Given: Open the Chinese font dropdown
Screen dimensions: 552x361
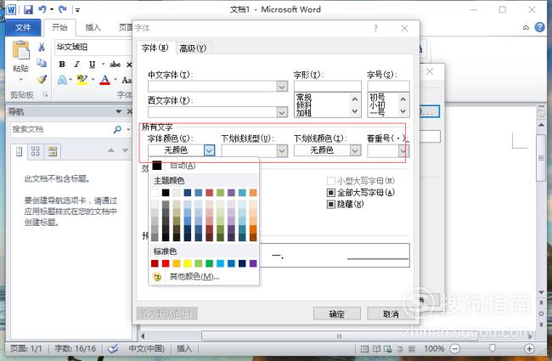Looking at the screenshot, I should coord(282,87).
